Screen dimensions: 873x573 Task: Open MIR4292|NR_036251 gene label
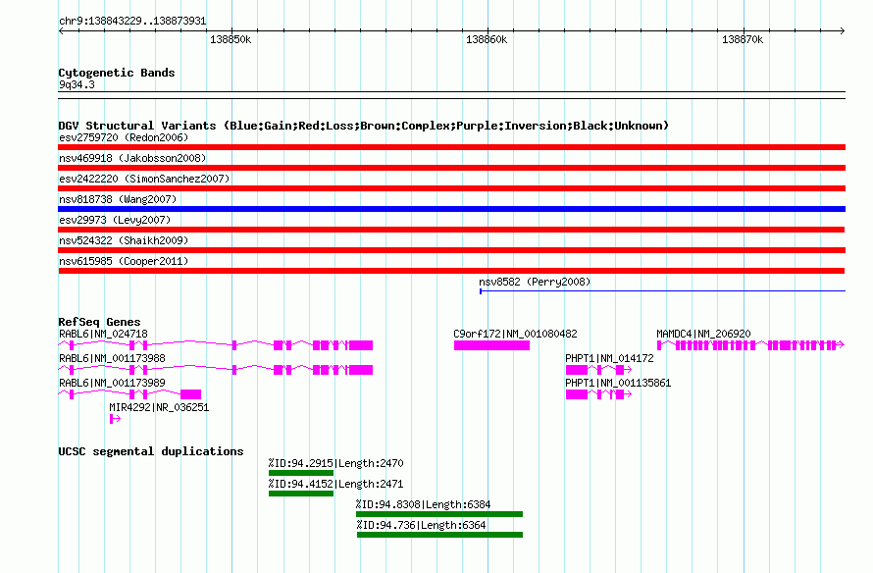pos(159,407)
